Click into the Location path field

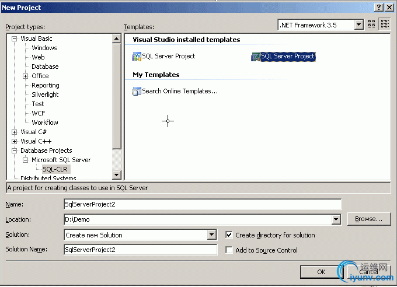pos(198,219)
